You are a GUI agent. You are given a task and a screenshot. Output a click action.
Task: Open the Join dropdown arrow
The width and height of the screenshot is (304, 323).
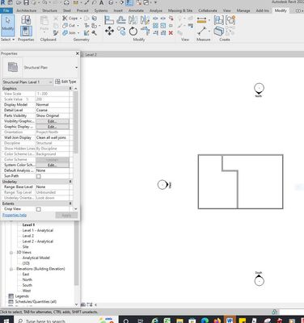point(78,33)
